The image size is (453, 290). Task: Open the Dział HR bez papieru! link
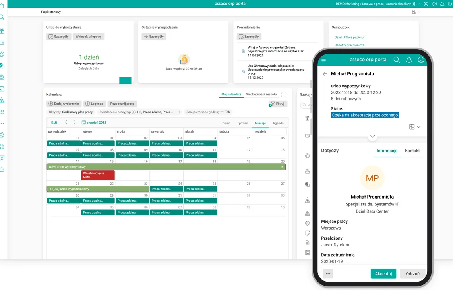click(x=349, y=37)
